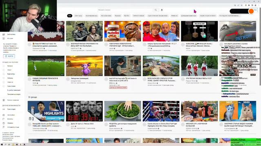Click channel avatar beside Minecraft Shorts video
The width and height of the screenshot is (261, 146).
(183, 45)
